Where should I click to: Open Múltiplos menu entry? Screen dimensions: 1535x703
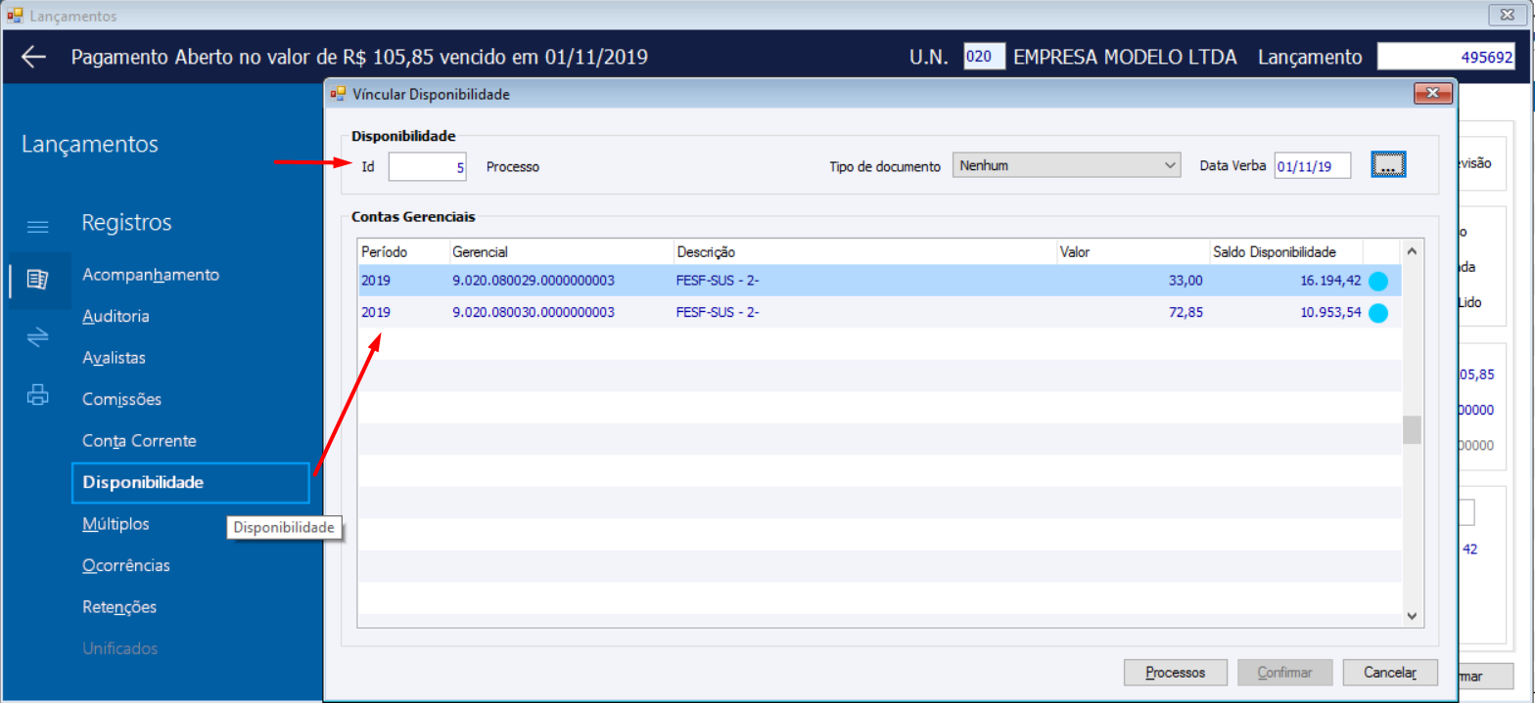pyautogui.click(x=116, y=524)
